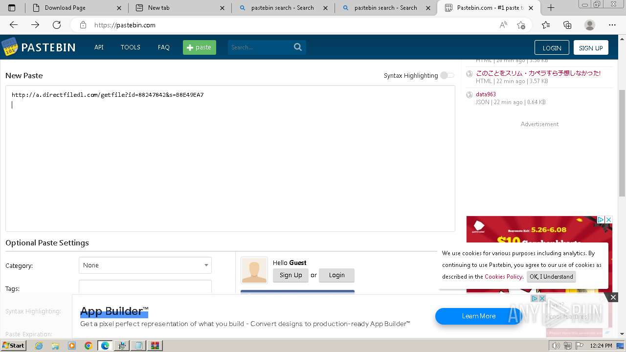
Task: Open Chrome from the taskbar
Action: click(x=89, y=346)
